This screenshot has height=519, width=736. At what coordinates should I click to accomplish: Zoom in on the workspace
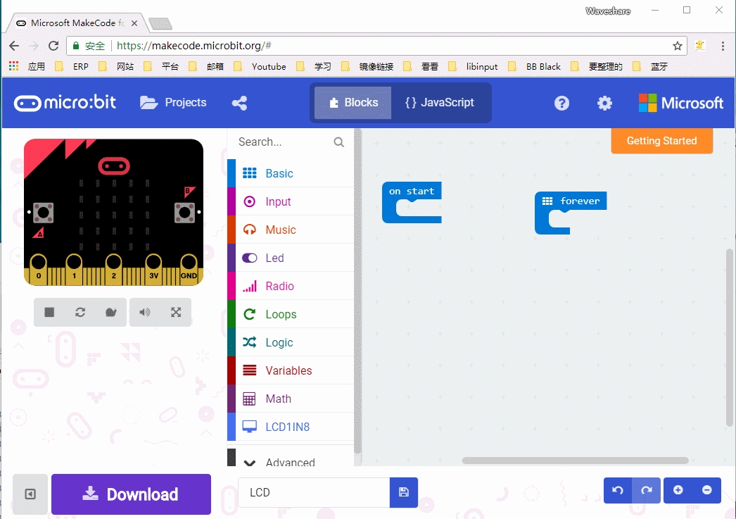tap(678, 490)
